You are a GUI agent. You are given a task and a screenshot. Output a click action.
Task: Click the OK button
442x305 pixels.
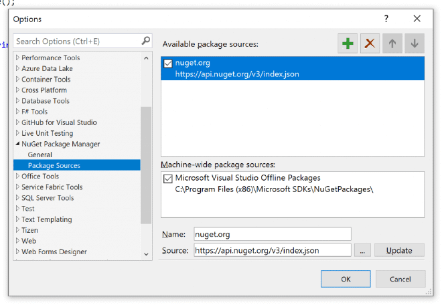[346, 279]
